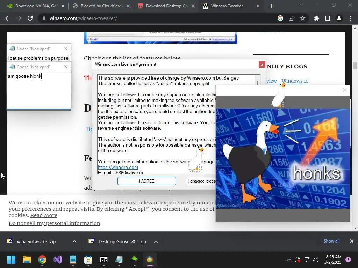Share this page via share icon
Image resolution: width=358 pixels, height=268 pixels.
click(292, 18)
